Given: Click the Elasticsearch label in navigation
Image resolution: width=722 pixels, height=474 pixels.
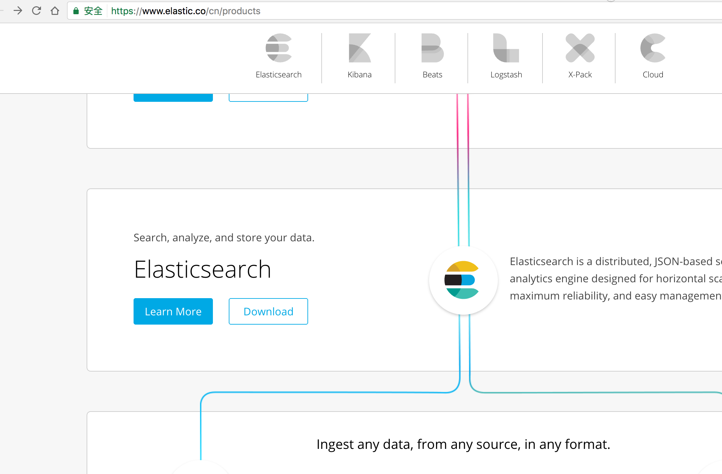Looking at the screenshot, I should click(278, 75).
